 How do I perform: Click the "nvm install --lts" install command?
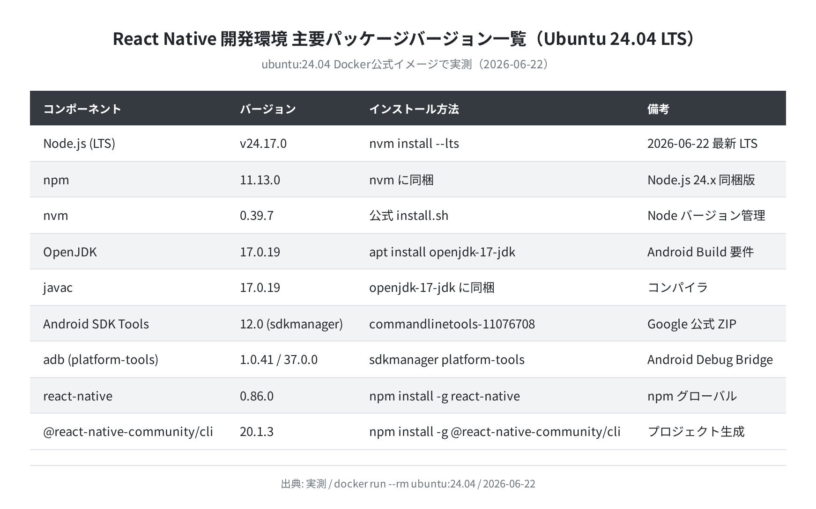[x=414, y=144]
